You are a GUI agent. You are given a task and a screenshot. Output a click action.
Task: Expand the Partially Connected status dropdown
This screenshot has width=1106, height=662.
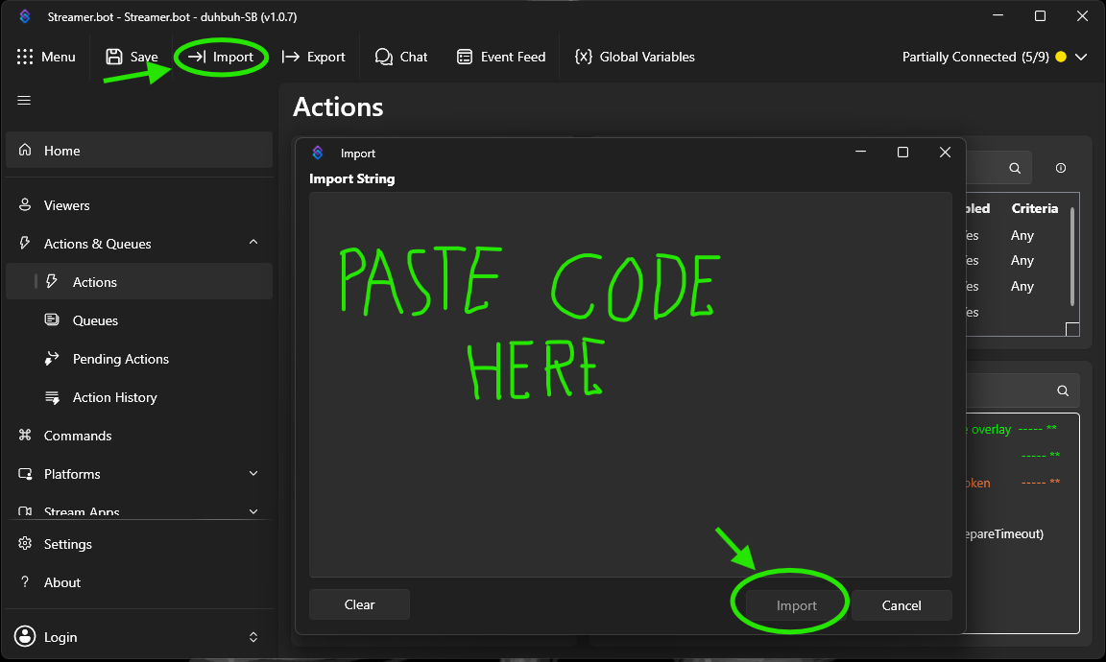(x=1081, y=58)
